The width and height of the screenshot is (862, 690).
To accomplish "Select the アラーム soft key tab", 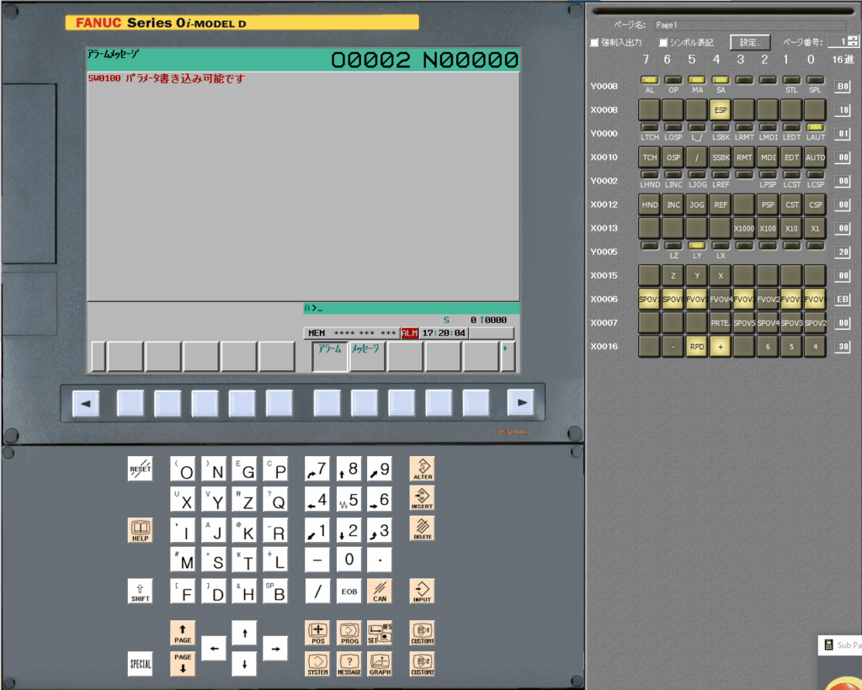I will click(330, 357).
